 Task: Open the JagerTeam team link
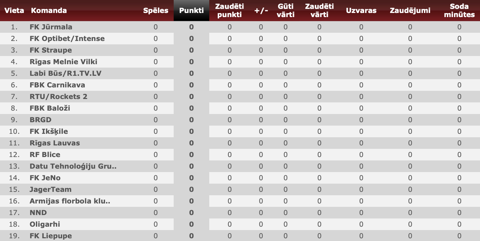pyautogui.click(x=51, y=189)
